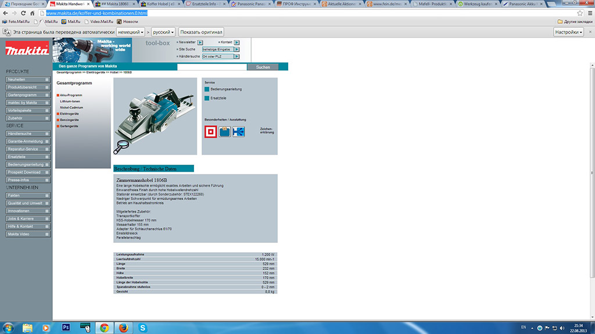
Task: Switch to Werkzeug kaufen tab
Action: 477,4
